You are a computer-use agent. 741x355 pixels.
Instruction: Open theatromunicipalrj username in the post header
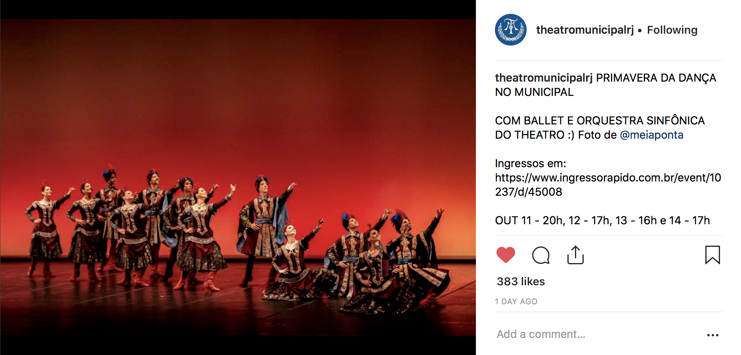pyautogui.click(x=585, y=30)
